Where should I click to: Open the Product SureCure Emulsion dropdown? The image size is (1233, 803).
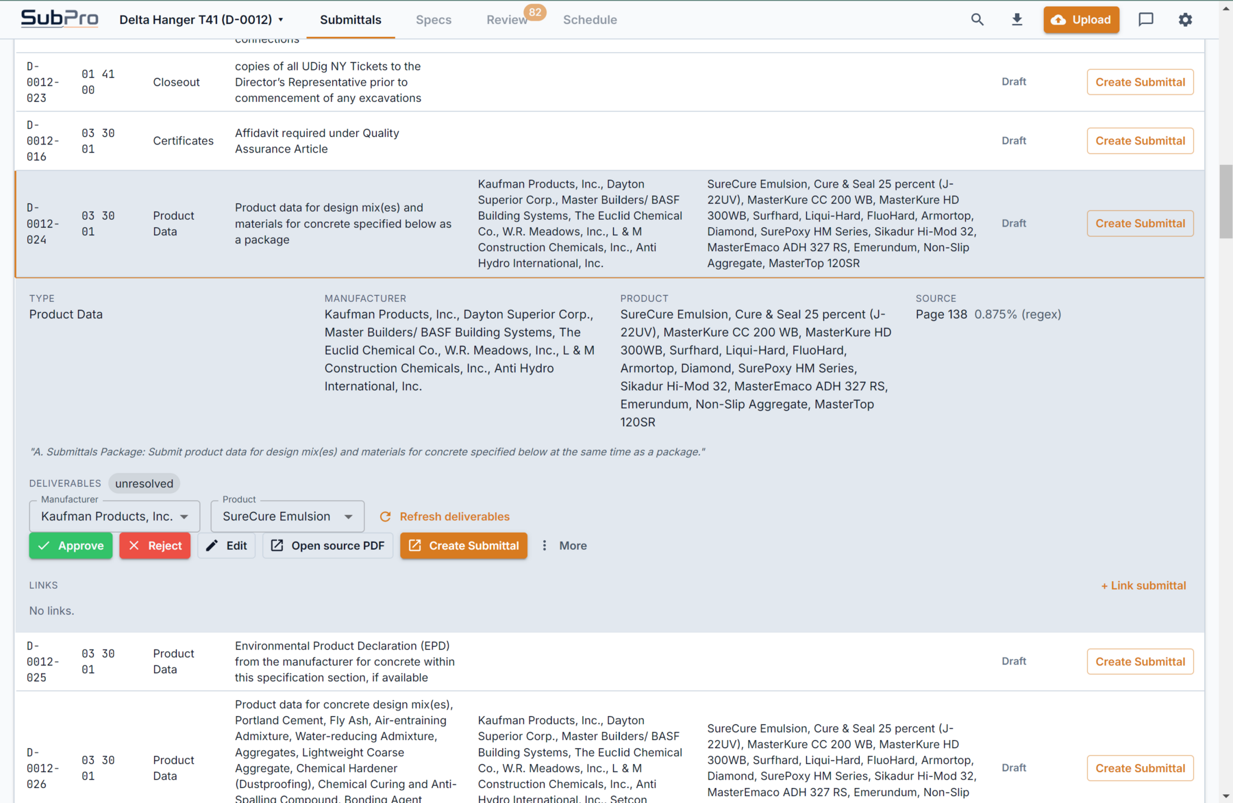coord(288,516)
